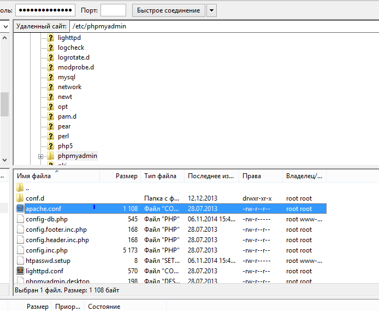379x311 pixels.
Task: Click into the Порт input field
Action: 113,10
